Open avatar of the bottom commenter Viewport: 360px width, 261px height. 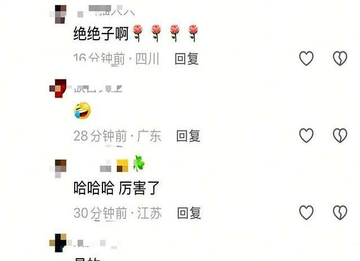point(59,243)
